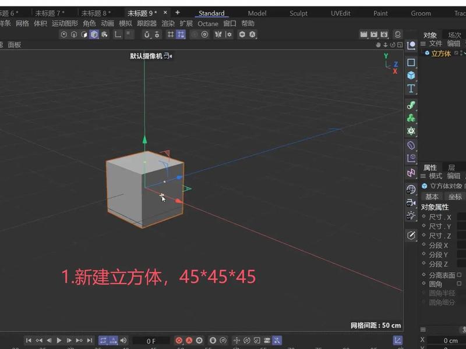Click the gear-shaped generator icon in side palette
The width and height of the screenshot is (466, 349).
tap(411, 131)
